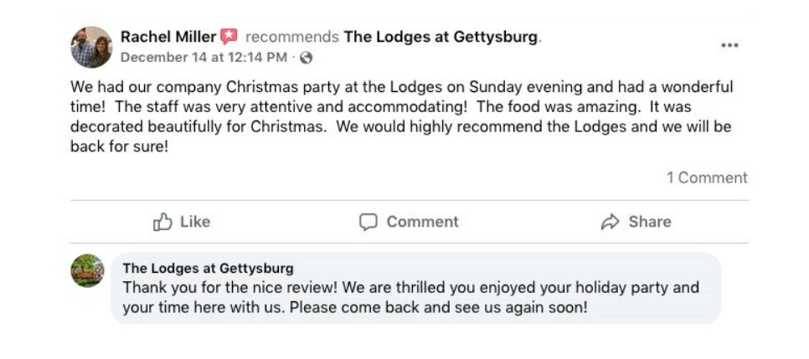
Task: Open Rachel Miller's profile picture
Action: pos(91,47)
